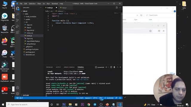The image size is (191, 107).
Task: Open index.css in the explorer
Action: [30, 33]
